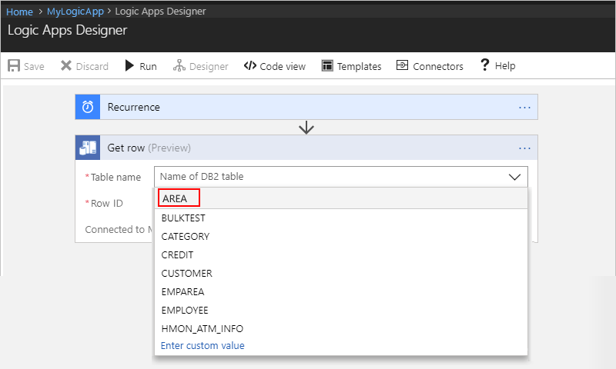Image resolution: width=616 pixels, height=369 pixels.
Task: Click the Enter custom value link
Action: 203,345
